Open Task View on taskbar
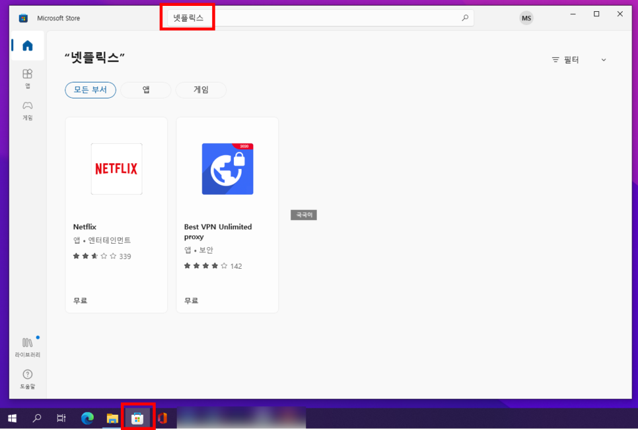This screenshot has width=638, height=430. (x=61, y=418)
